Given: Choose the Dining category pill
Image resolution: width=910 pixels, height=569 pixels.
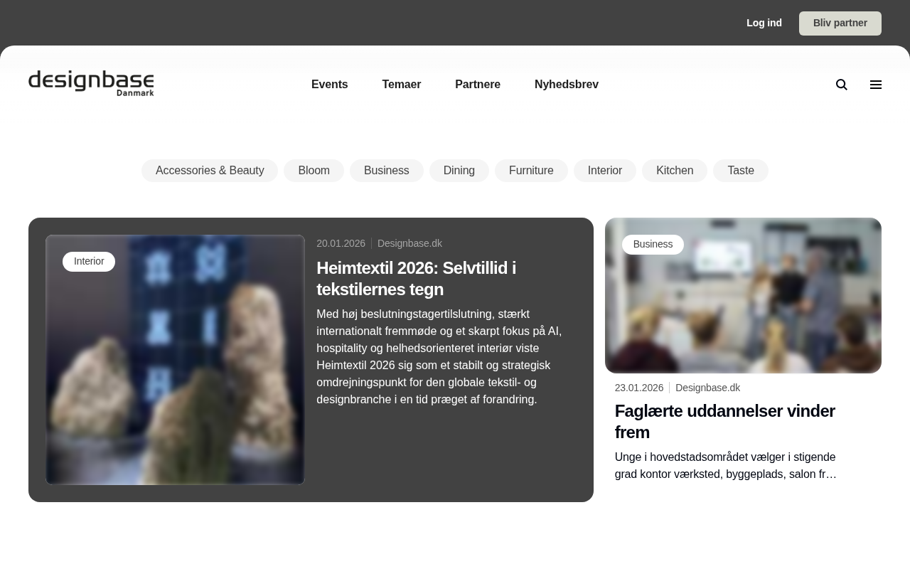Looking at the screenshot, I should [459, 171].
